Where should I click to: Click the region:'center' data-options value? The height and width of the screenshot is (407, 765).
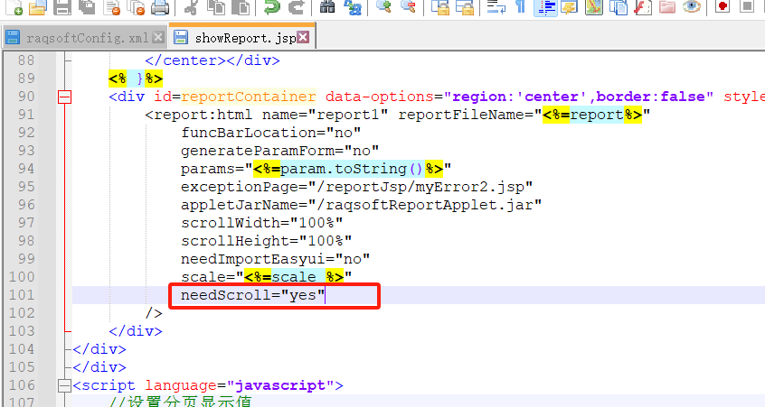519,97
